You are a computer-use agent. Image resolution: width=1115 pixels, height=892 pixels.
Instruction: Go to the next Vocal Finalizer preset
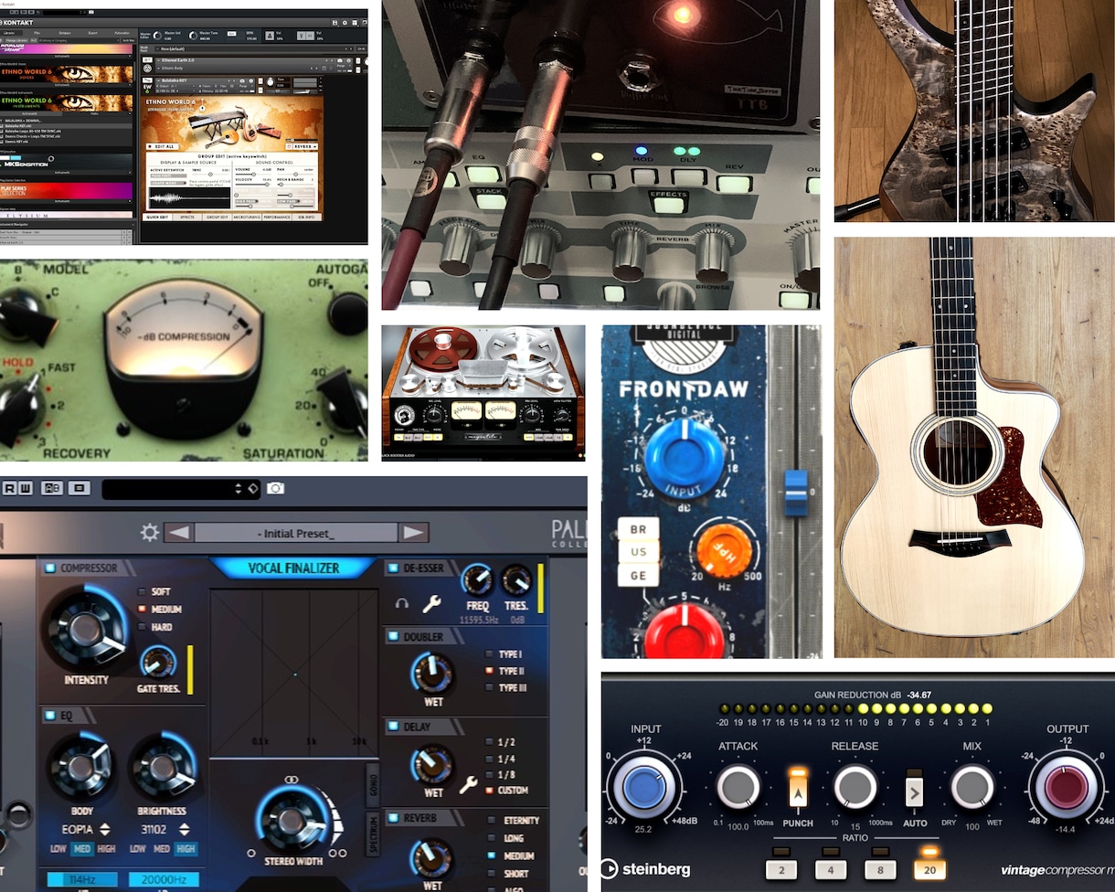pos(414,533)
